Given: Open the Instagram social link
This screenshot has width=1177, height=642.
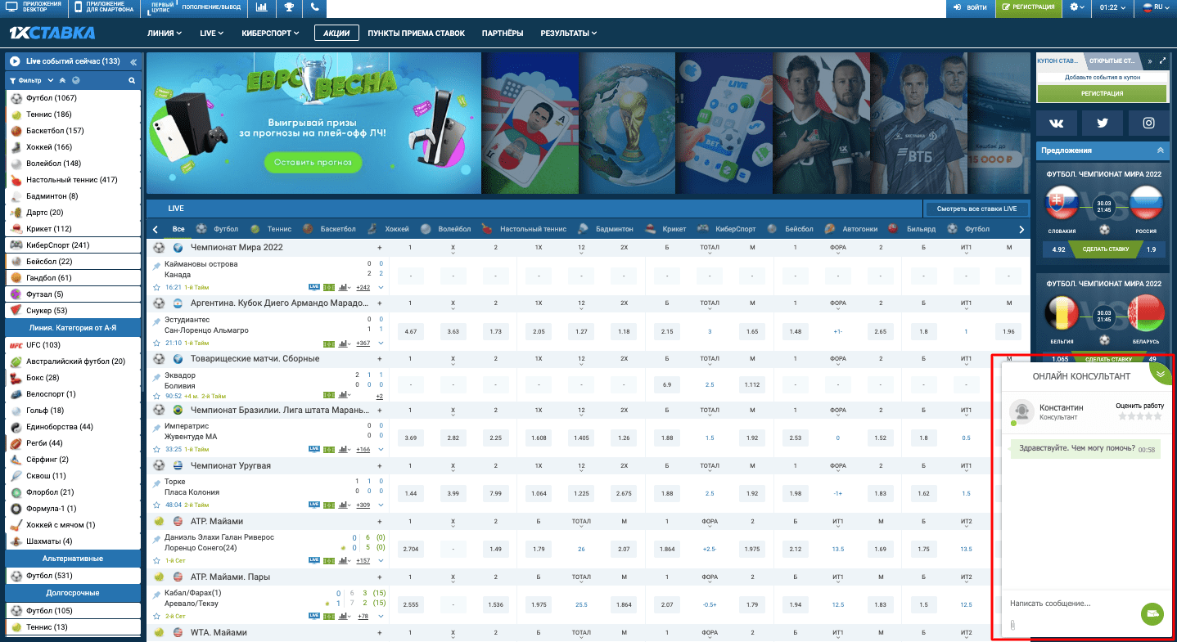Looking at the screenshot, I should (1148, 123).
